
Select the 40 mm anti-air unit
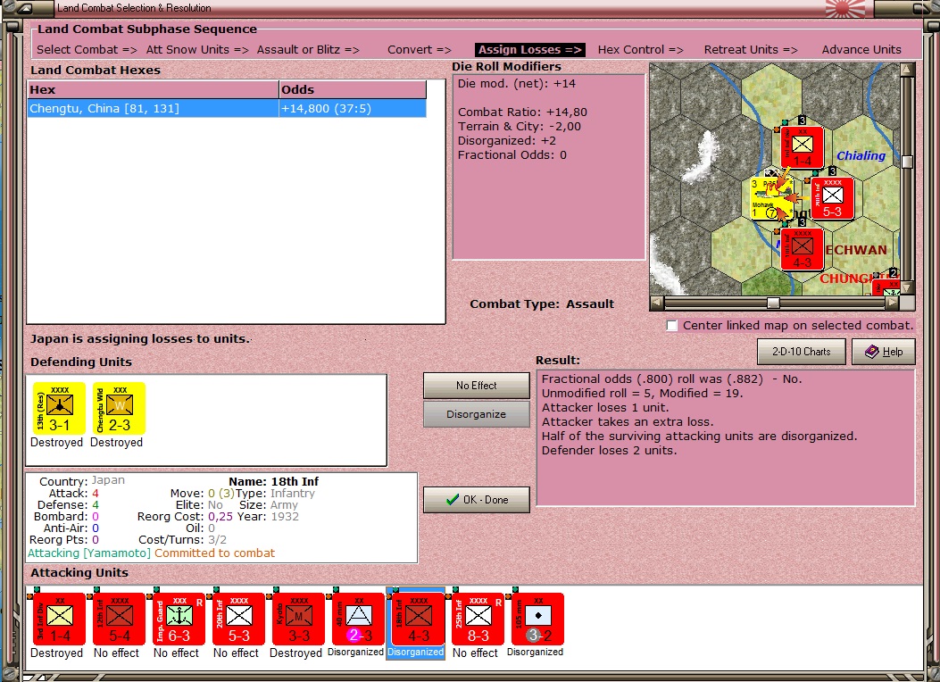coord(359,620)
